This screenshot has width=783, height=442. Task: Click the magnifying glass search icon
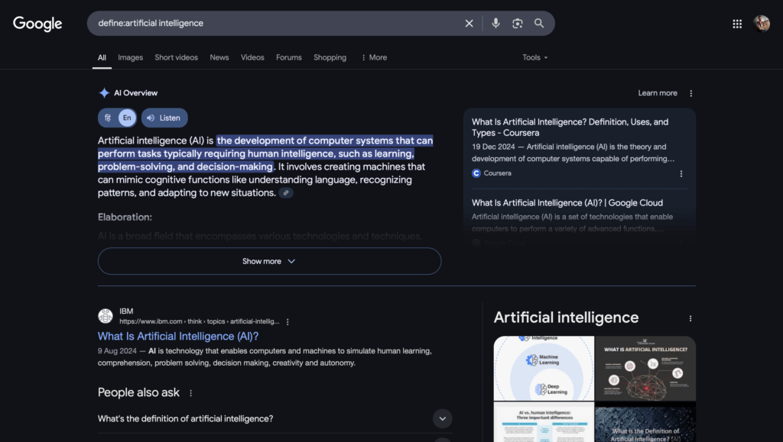[x=539, y=24]
